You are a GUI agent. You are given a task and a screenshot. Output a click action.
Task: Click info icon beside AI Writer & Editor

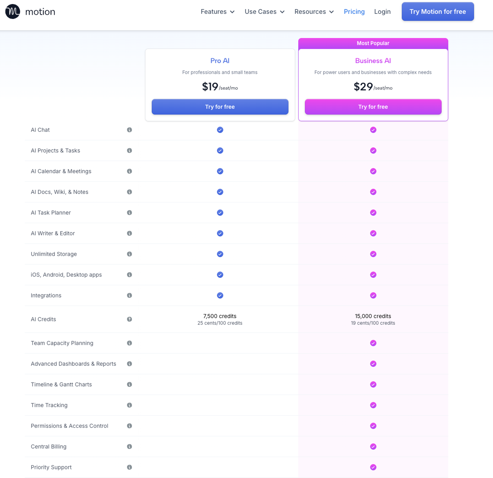coord(129,233)
